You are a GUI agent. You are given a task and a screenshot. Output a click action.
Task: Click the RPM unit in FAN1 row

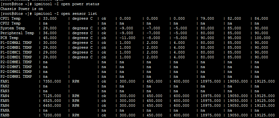click(76, 81)
